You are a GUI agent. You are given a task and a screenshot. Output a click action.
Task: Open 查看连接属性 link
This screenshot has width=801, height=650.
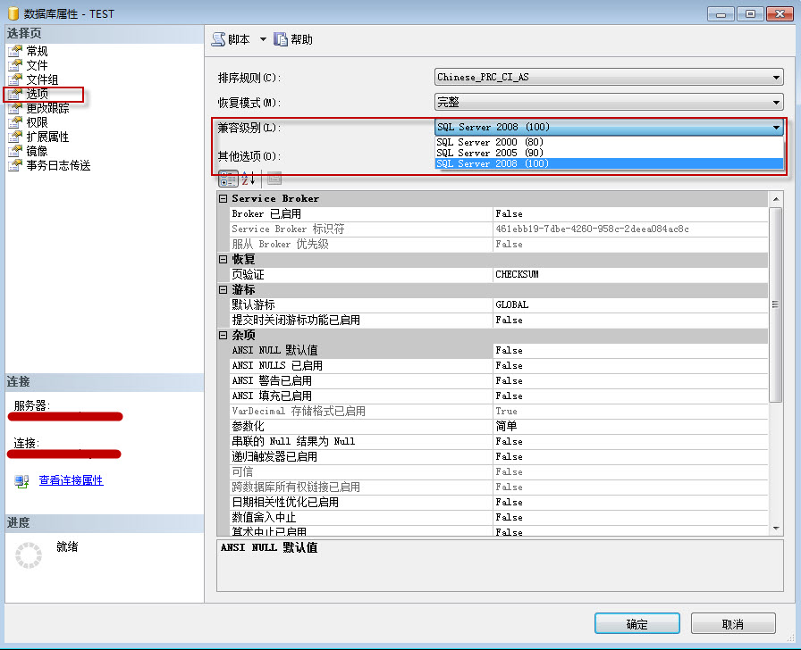[71, 480]
